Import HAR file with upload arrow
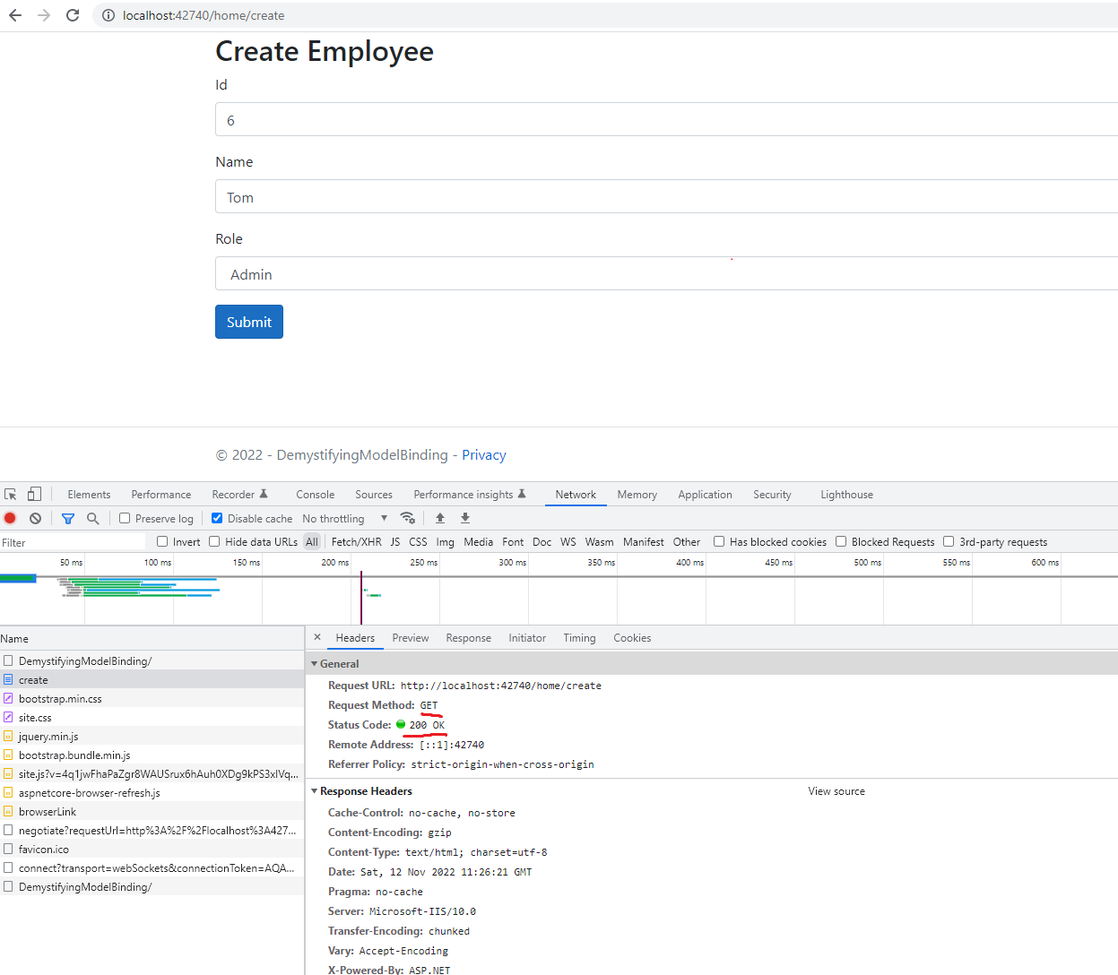This screenshot has height=975, width=1118. coord(440,518)
